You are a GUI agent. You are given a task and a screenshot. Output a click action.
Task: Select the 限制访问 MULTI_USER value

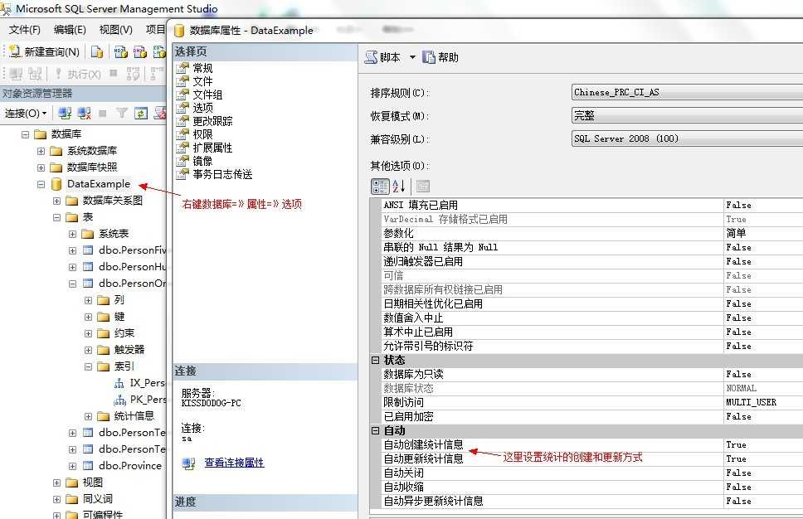(x=752, y=402)
